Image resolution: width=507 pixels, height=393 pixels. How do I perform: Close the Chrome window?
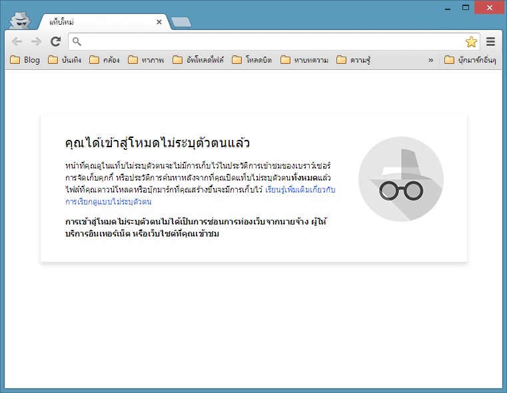coord(489,8)
